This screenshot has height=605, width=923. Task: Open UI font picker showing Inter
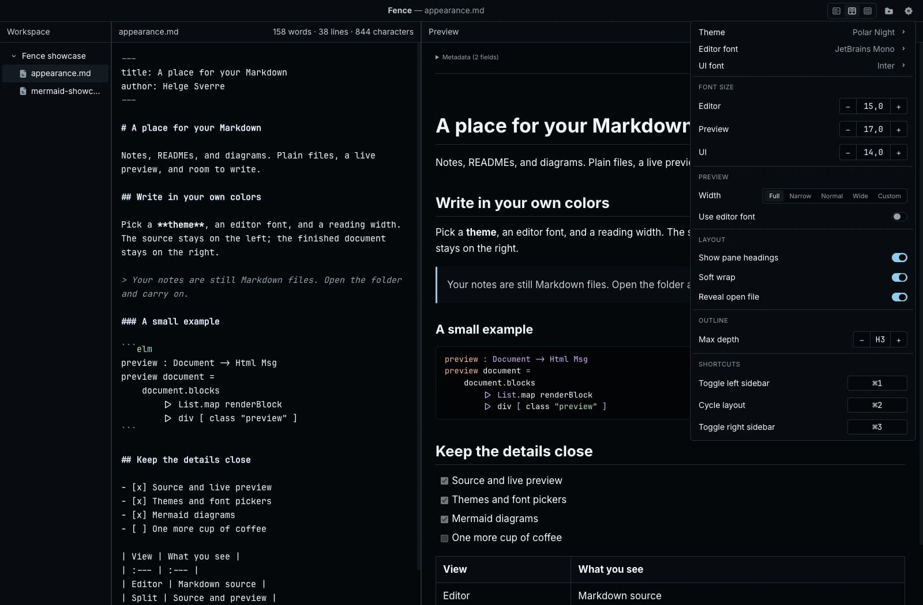point(802,66)
